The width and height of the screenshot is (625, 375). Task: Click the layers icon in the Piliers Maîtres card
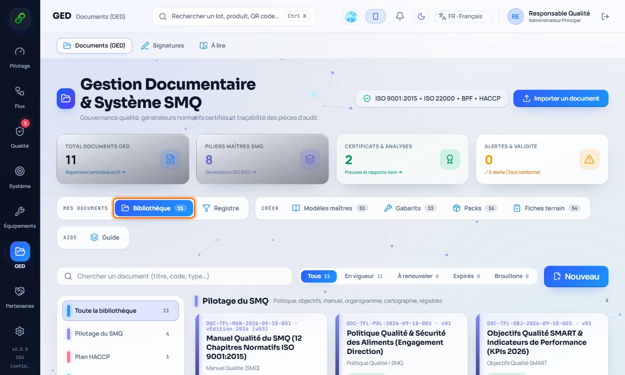point(310,159)
